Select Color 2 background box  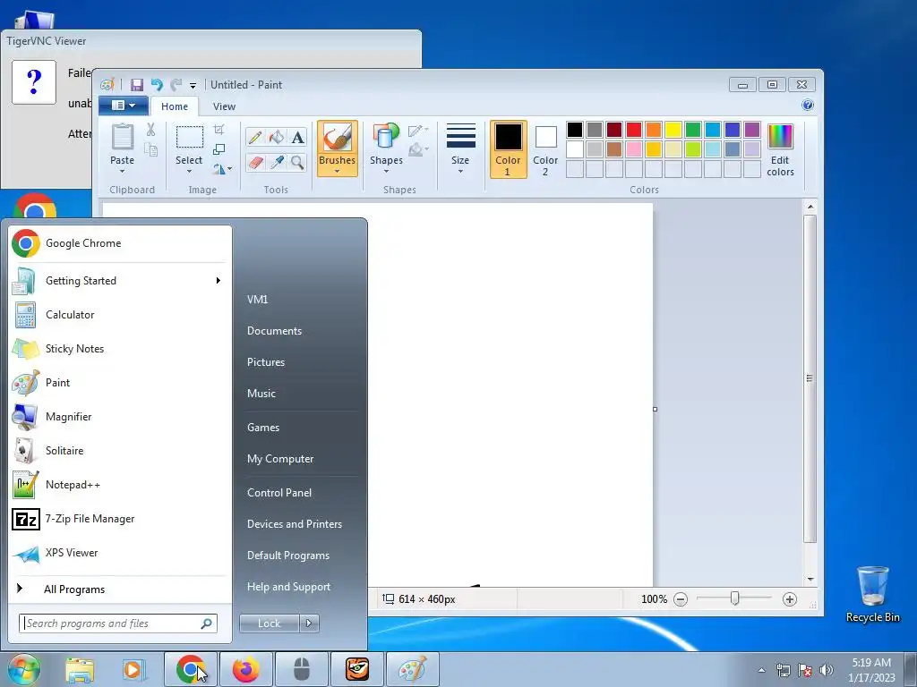coord(545,149)
